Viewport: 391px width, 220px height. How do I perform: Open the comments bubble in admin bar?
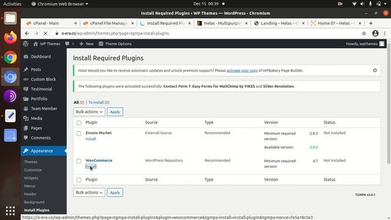69,43
